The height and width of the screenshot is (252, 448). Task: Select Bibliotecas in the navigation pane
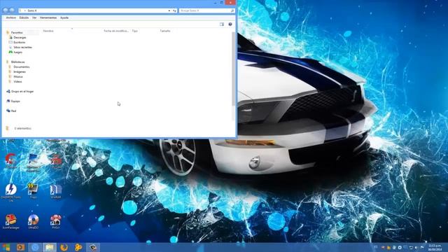pyautogui.click(x=17, y=62)
